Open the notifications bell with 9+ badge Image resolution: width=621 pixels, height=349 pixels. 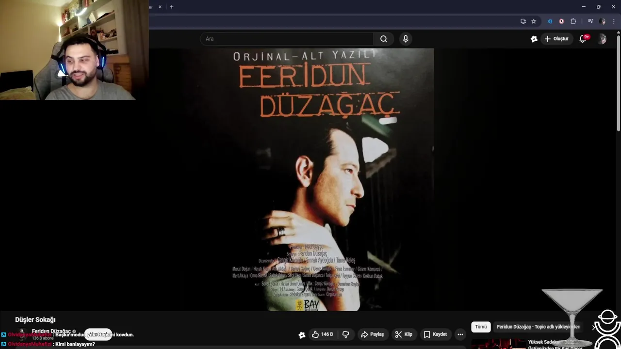click(583, 39)
